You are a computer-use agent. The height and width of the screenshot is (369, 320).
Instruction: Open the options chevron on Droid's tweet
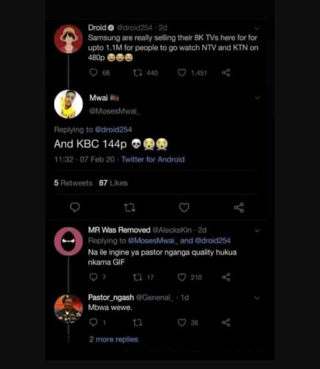(257, 29)
